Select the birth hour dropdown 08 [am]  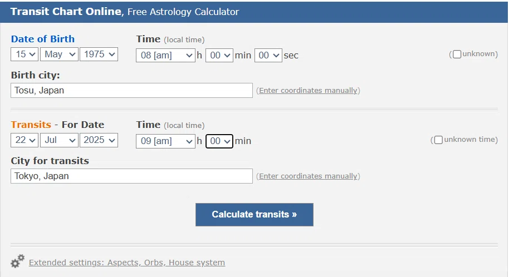point(165,55)
